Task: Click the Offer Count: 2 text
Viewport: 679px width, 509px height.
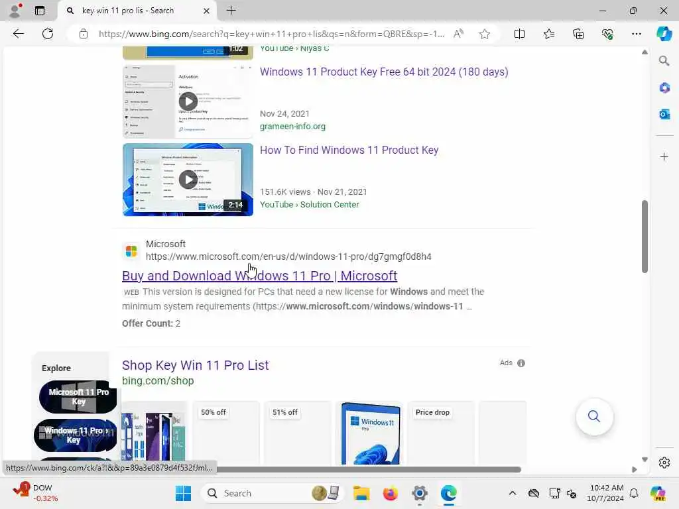Action: click(x=151, y=323)
